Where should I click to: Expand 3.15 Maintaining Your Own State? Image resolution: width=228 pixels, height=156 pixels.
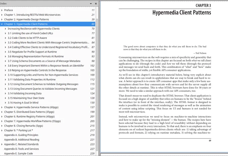tap(5, 98)
